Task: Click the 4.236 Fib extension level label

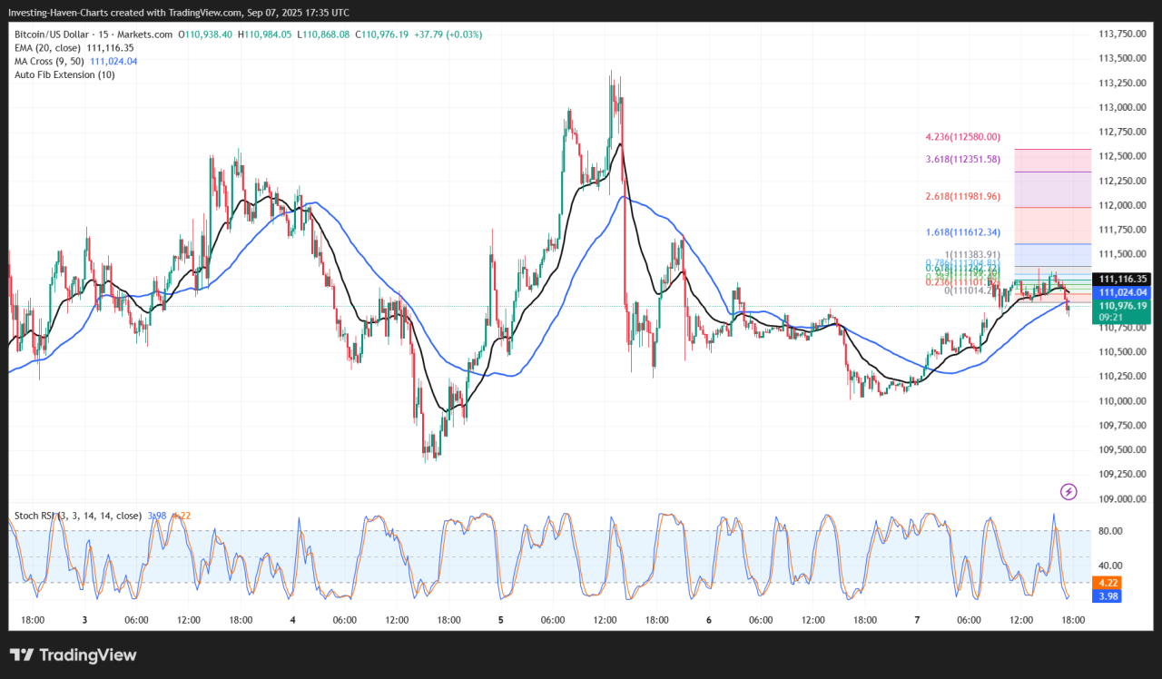Action: pos(962,137)
